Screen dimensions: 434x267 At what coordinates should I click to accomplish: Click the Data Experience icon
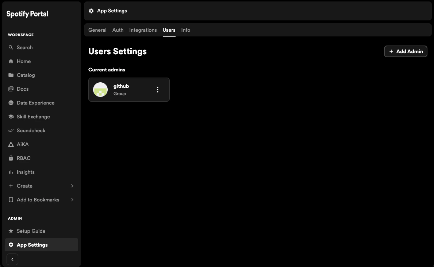point(11,103)
